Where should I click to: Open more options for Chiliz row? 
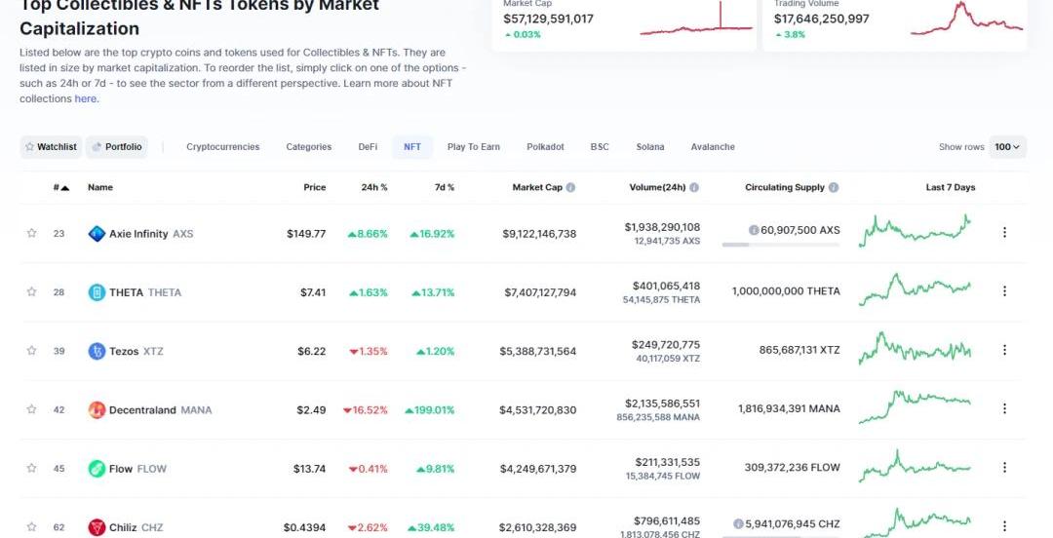[1004, 526]
